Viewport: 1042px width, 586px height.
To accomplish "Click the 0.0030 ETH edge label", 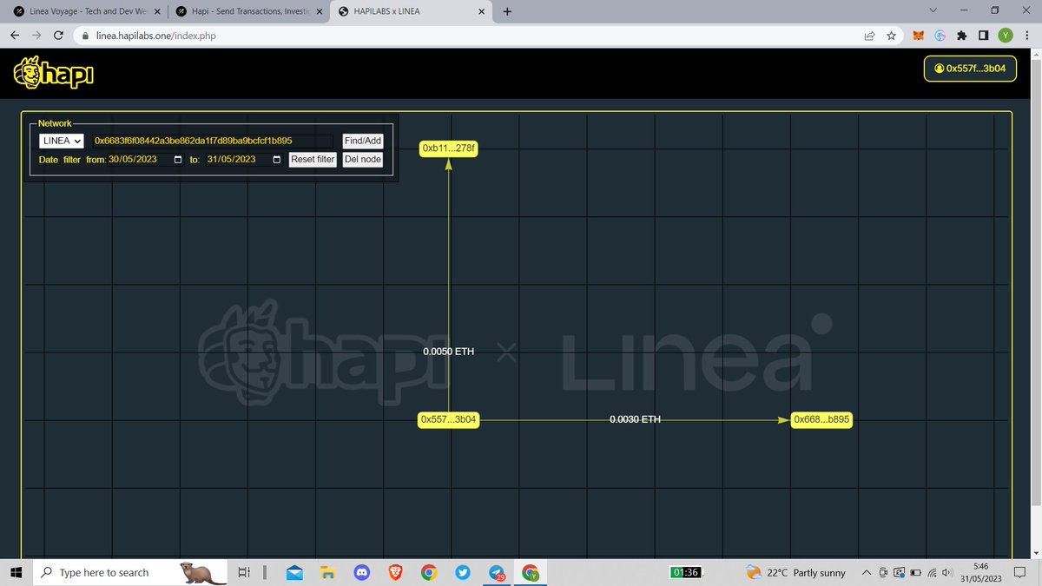I will point(635,419).
